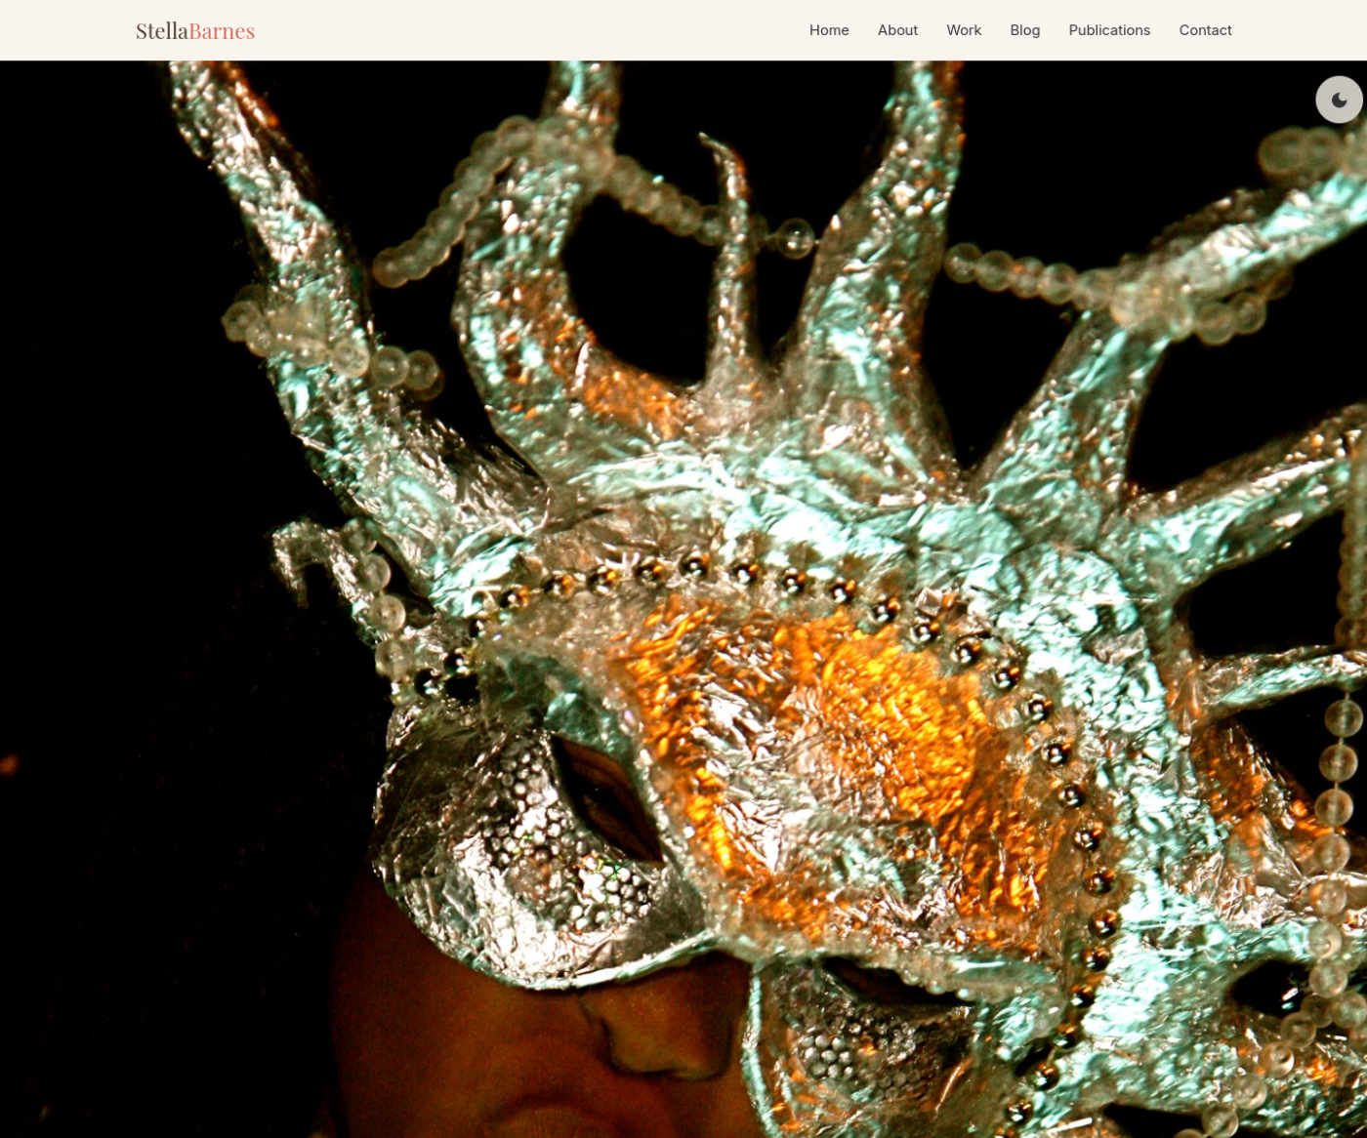This screenshot has height=1138, width=1367.
Task: Click empty header space between logo and Home
Action: [x=527, y=30]
